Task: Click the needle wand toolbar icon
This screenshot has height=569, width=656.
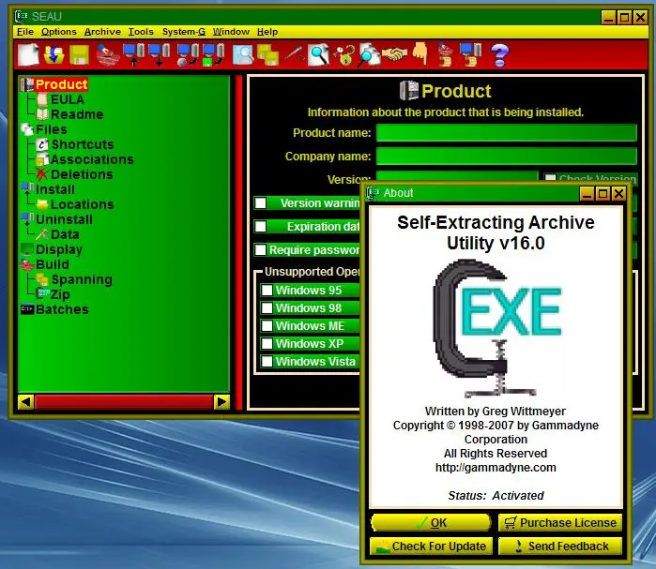Action: pyautogui.click(x=294, y=54)
